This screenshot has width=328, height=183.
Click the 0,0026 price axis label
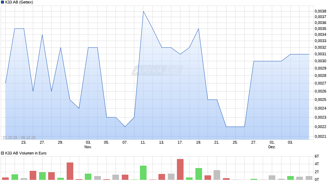coord(320,91)
